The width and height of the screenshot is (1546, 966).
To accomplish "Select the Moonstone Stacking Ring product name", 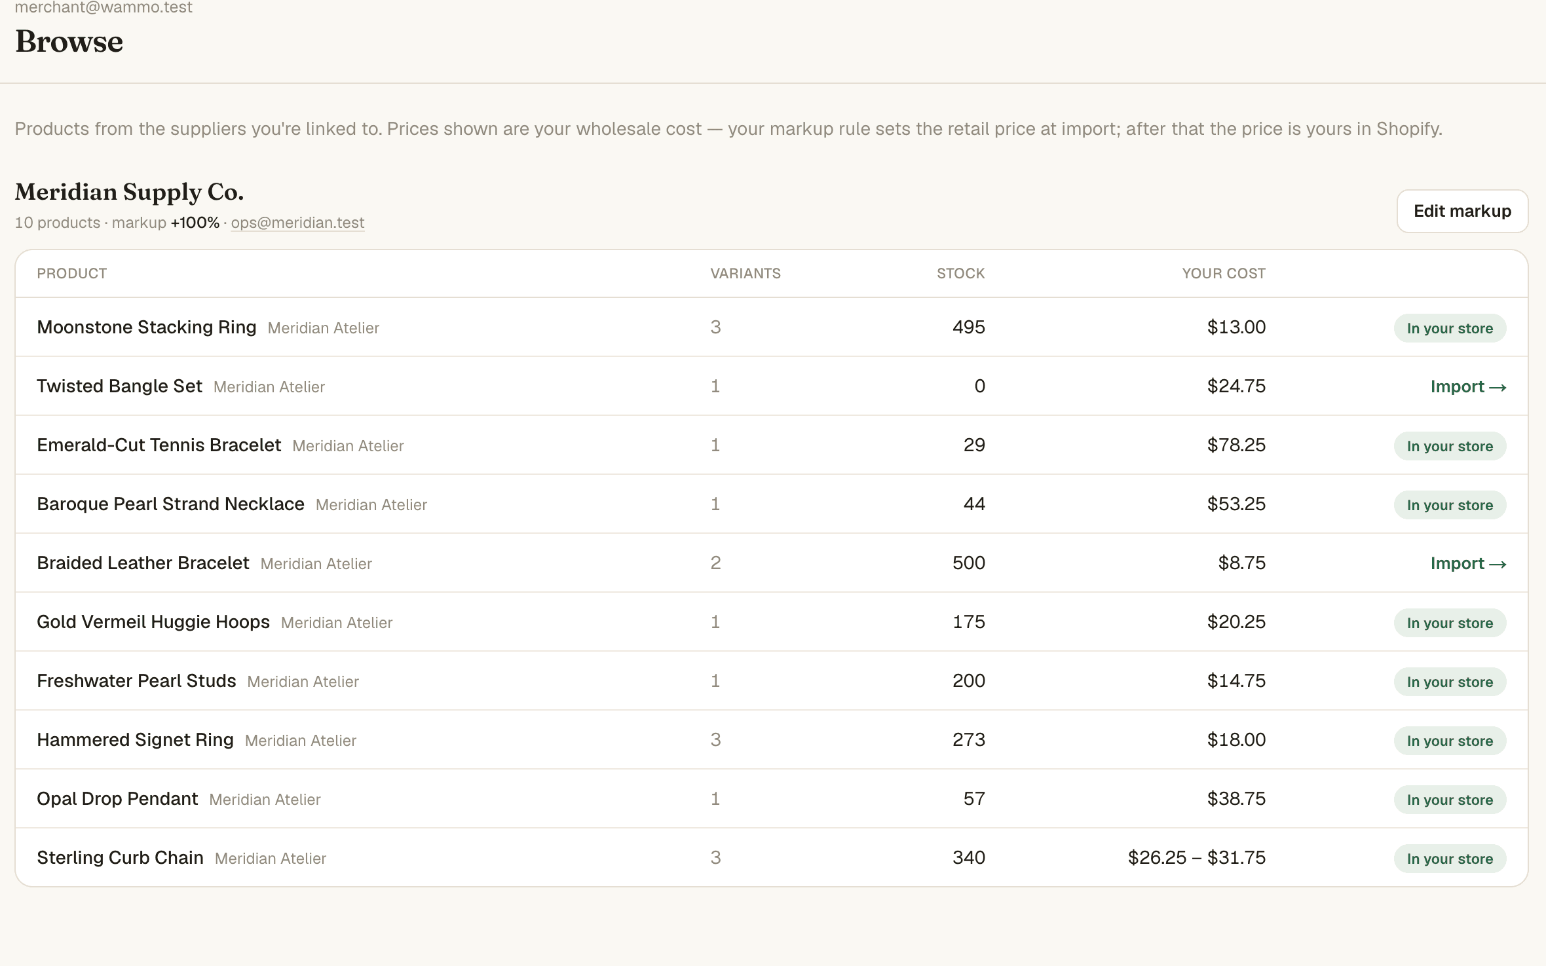I will 146,327.
